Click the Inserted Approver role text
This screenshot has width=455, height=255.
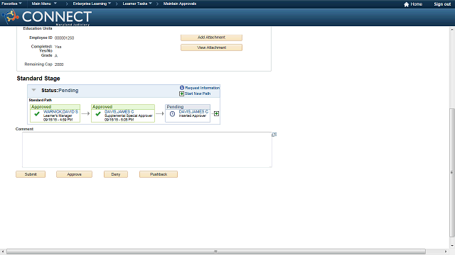click(x=193, y=115)
